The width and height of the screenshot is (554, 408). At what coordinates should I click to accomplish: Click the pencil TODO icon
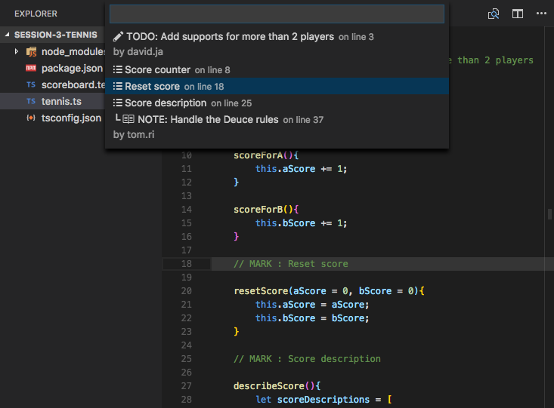118,37
